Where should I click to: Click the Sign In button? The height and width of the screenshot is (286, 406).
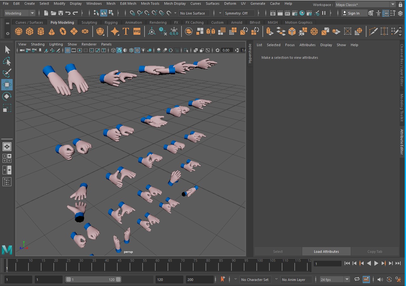click(x=354, y=13)
